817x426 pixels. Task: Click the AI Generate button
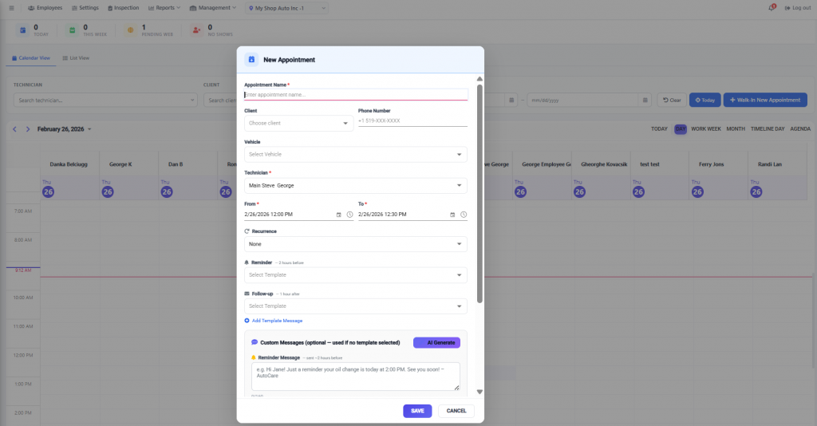[x=436, y=342]
